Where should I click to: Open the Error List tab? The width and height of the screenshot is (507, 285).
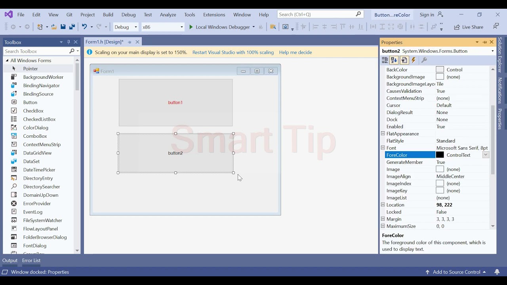pos(31,260)
